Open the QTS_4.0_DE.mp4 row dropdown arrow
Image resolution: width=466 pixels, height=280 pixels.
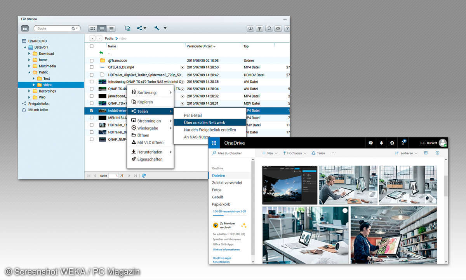click(x=182, y=67)
